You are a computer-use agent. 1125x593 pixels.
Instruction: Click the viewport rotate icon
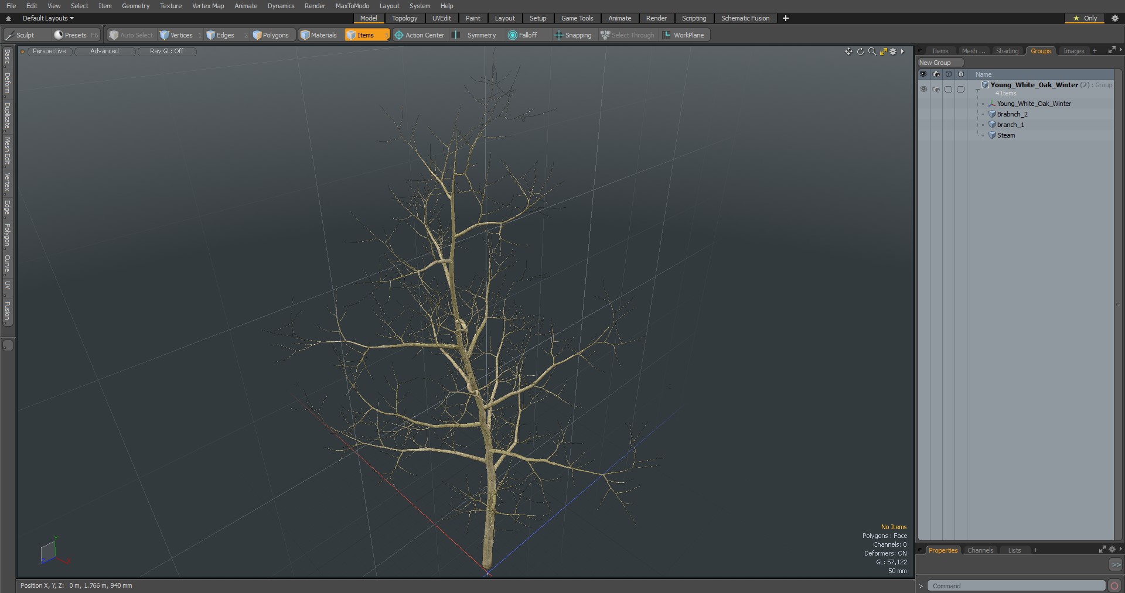[860, 52]
